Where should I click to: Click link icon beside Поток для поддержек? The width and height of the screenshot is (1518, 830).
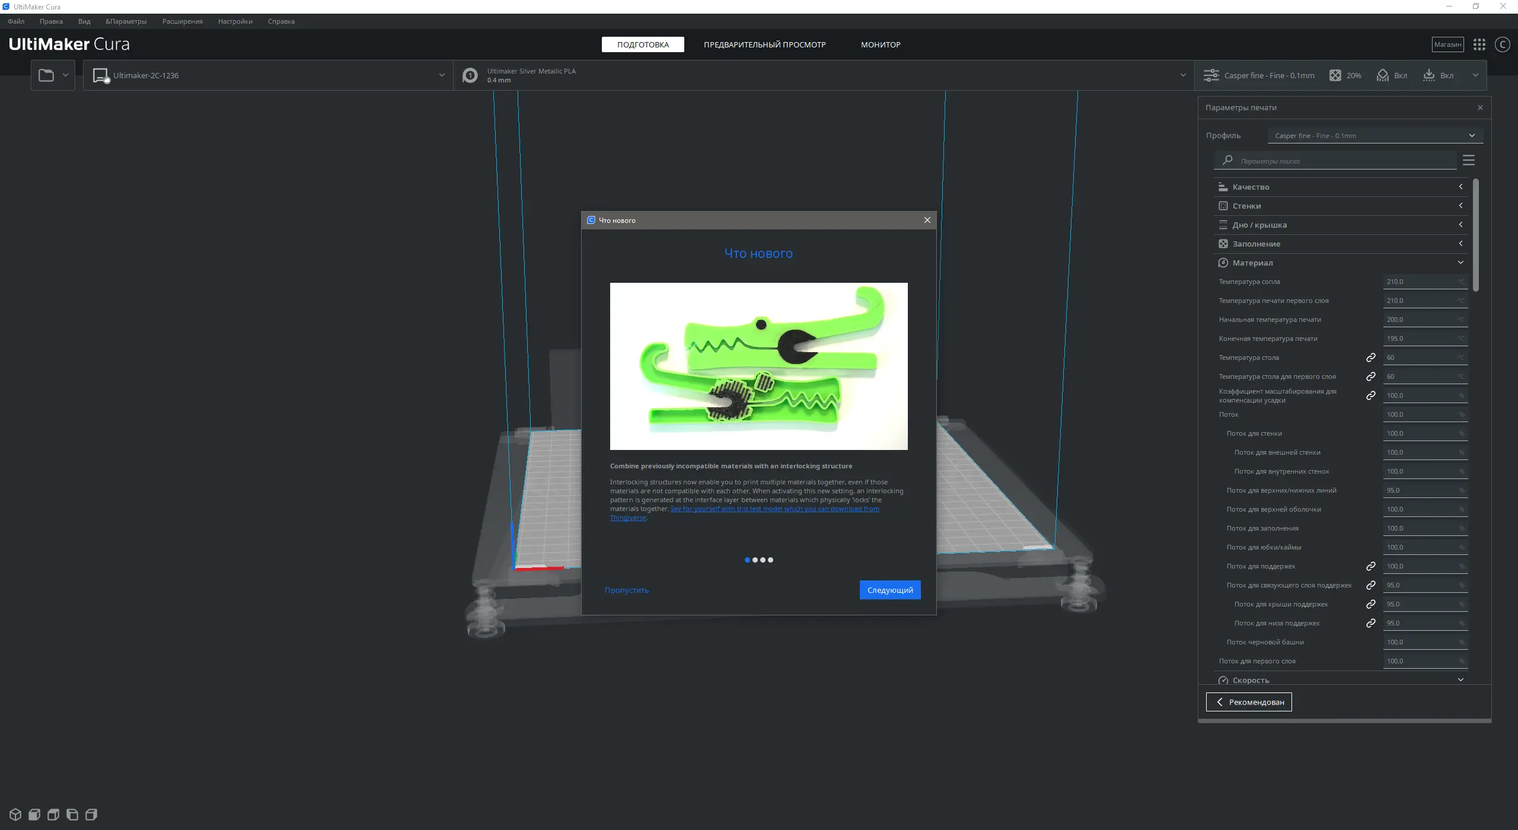click(1370, 566)
